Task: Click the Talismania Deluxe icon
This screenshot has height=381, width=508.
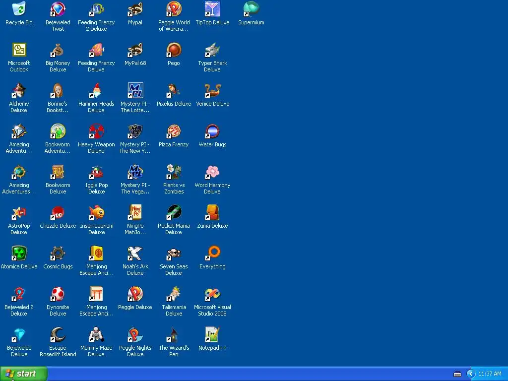Action: click(x=174, y=294)
